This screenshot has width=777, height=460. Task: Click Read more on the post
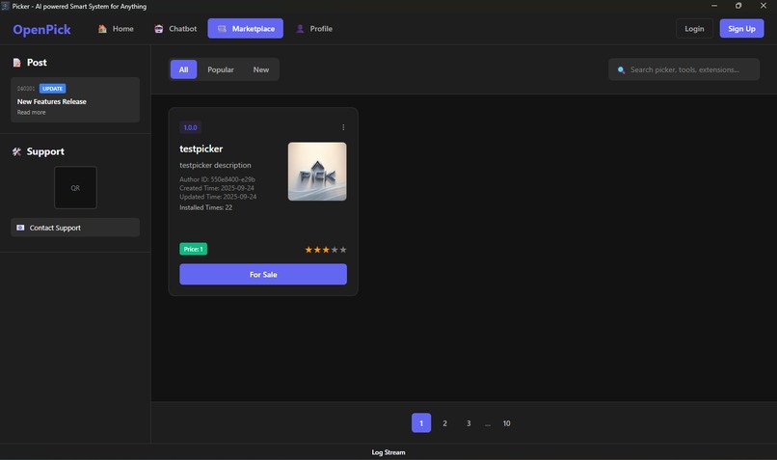pyautogui.click(x=31, y=113)
